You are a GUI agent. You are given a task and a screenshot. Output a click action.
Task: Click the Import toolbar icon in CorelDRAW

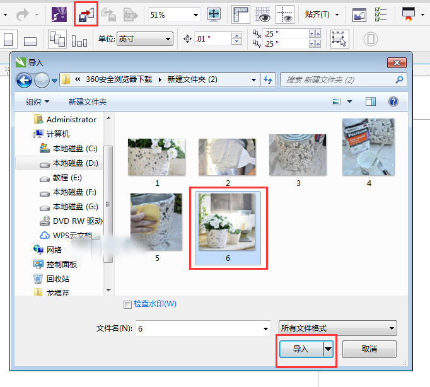tap(86, 14)
